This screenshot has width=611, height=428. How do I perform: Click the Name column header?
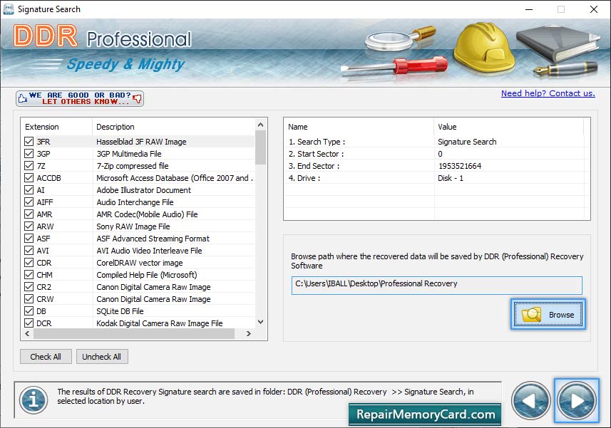359,127
